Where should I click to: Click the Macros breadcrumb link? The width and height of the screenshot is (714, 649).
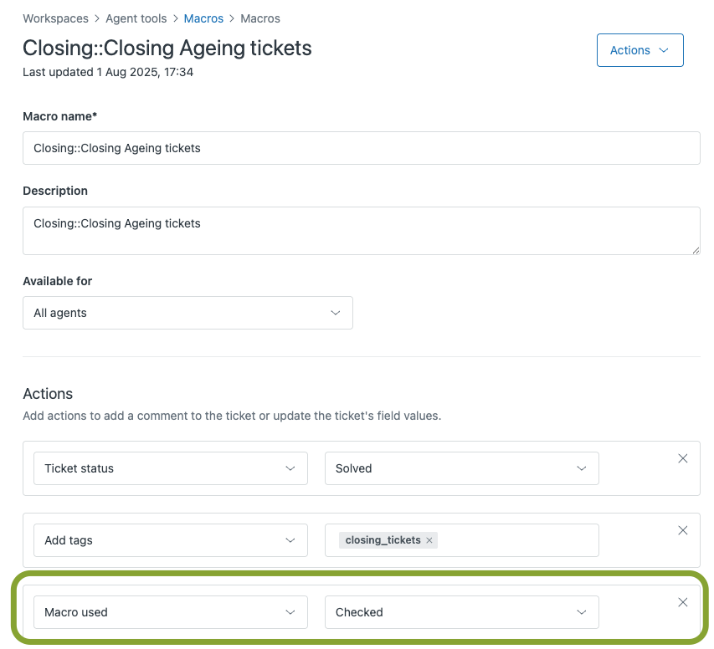(x=203, y=18)
